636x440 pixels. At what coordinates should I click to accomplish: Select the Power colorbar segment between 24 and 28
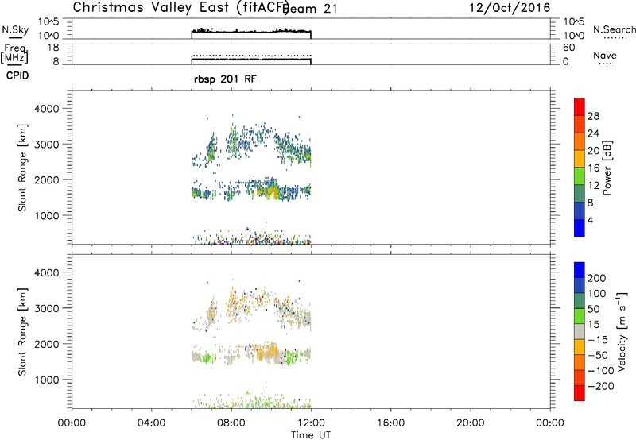(580, 124)
